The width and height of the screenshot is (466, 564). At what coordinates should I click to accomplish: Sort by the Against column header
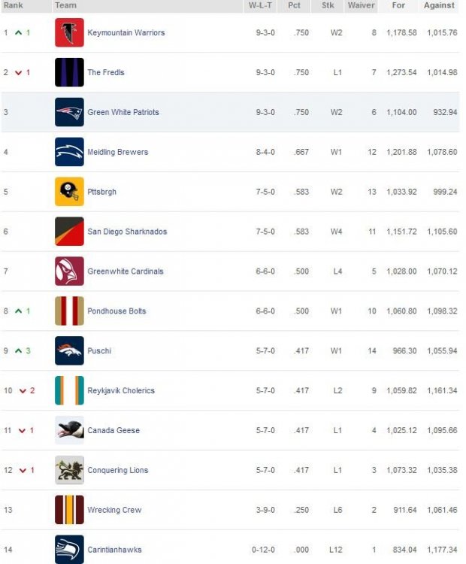click(439, 5)
